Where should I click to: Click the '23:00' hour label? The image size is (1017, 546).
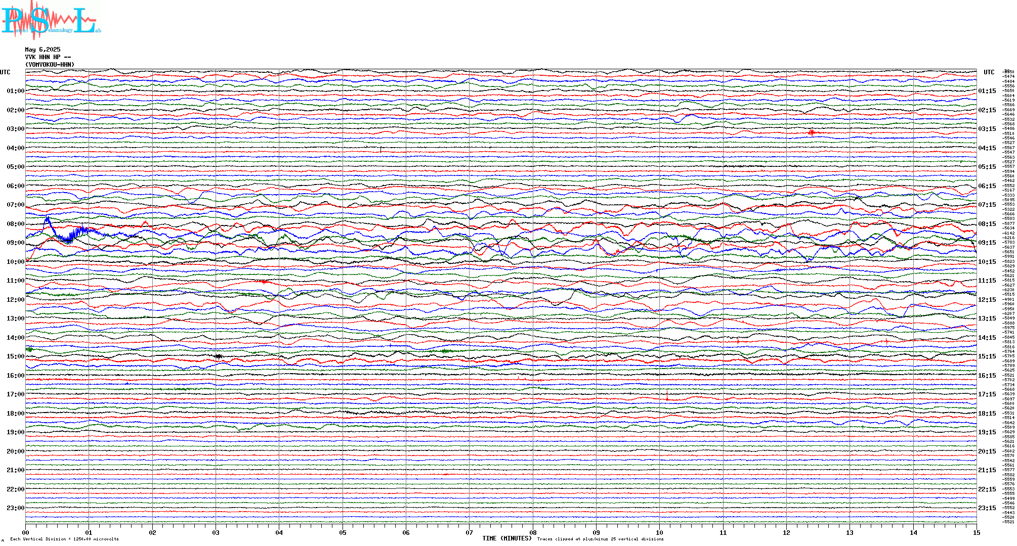pyautogui.click(x=16, y=508)
